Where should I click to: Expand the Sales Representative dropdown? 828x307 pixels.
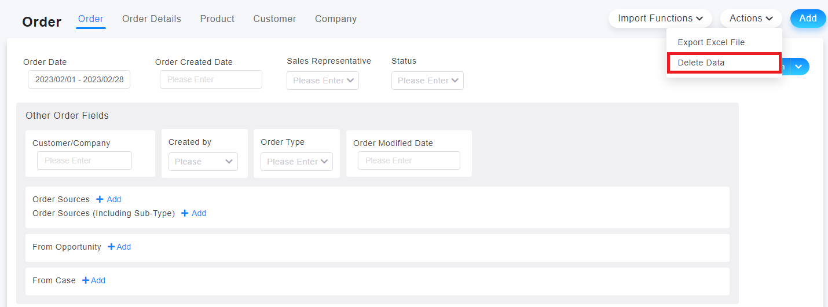point(323,81)
